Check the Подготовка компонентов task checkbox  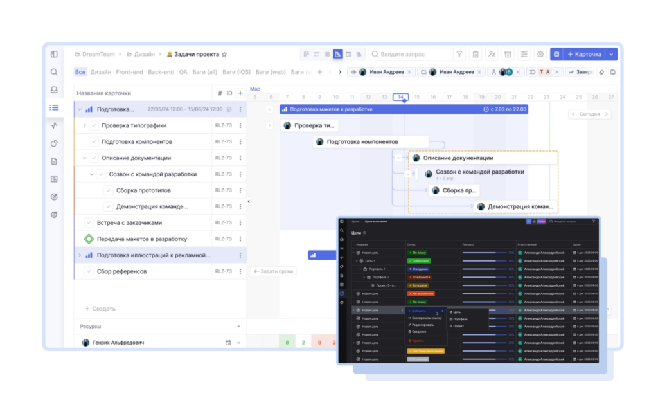coord(94,141)
